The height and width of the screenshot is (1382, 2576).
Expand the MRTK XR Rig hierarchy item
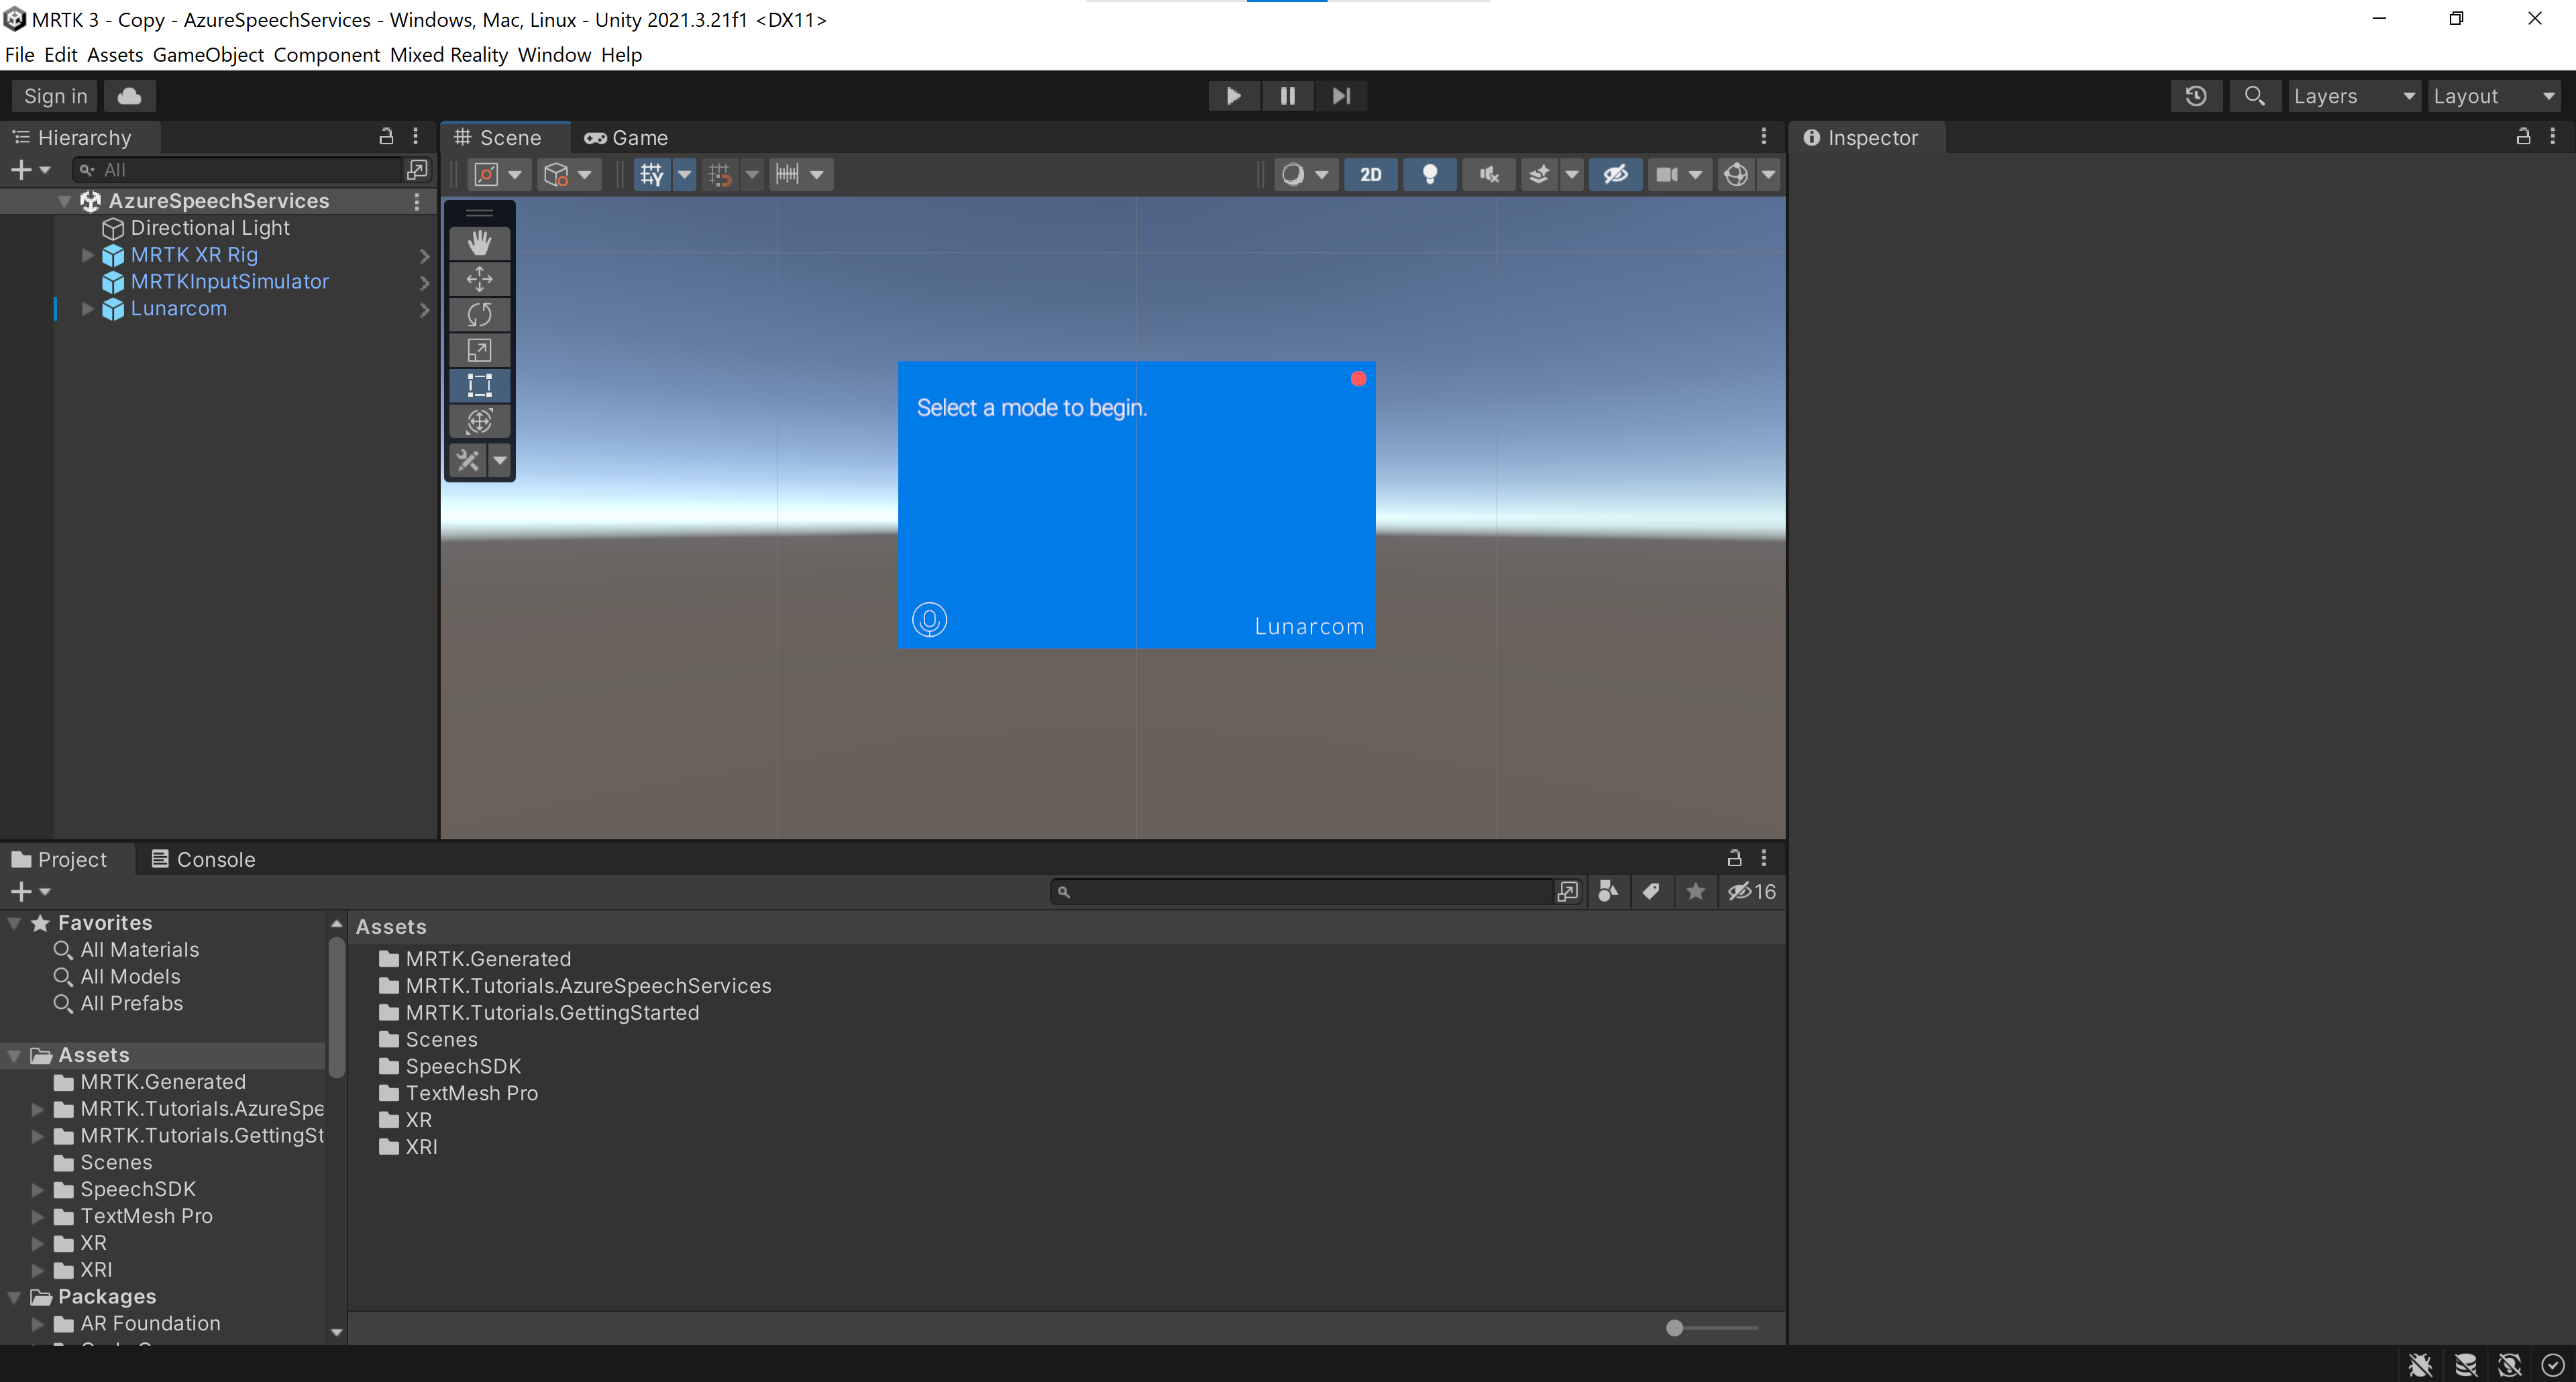coord(87,255)
